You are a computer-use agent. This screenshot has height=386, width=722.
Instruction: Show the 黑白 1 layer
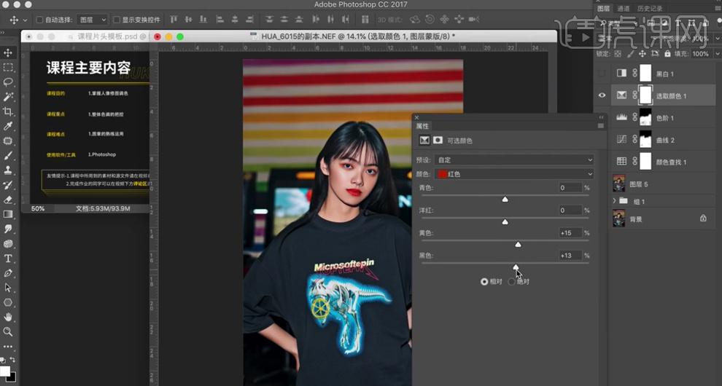point(602,73)
